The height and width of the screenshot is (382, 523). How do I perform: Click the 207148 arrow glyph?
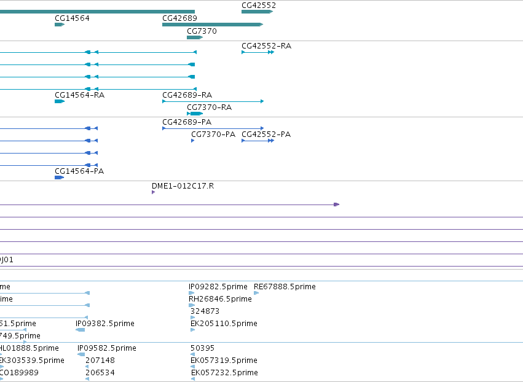[x=87, y=367]
